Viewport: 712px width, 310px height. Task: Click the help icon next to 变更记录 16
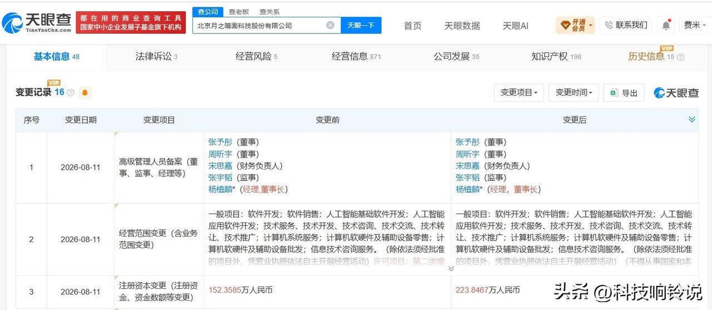tap(71, 92)
